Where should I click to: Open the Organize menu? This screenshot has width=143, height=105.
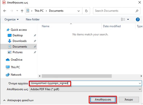click(x=12, y=19)
